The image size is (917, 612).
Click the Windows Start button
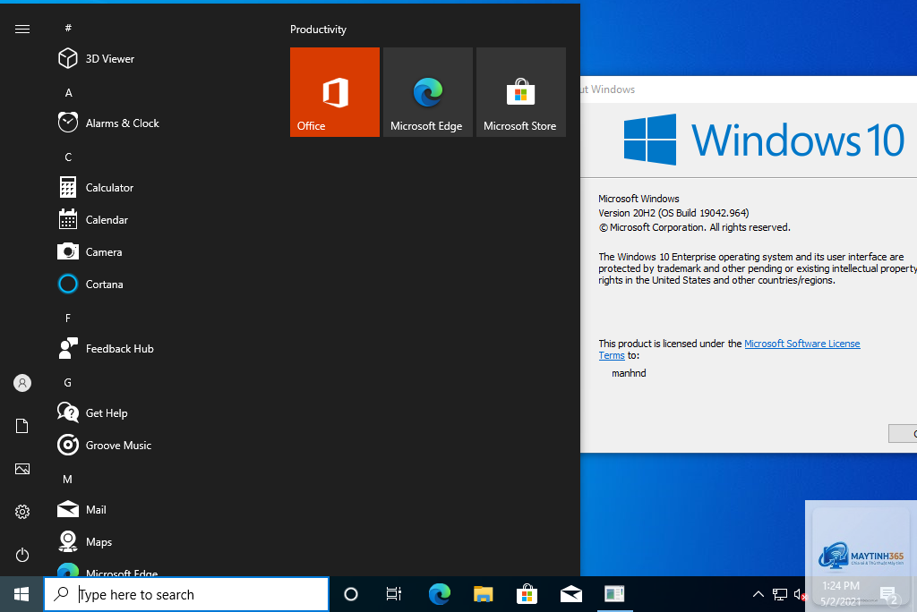click(21, 594)
